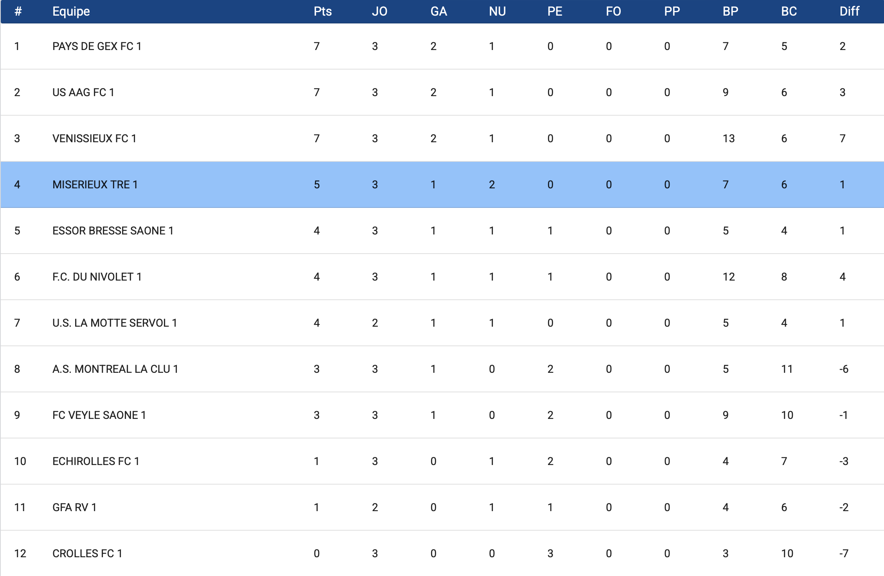Select the Diff column header

coord(849,11)
